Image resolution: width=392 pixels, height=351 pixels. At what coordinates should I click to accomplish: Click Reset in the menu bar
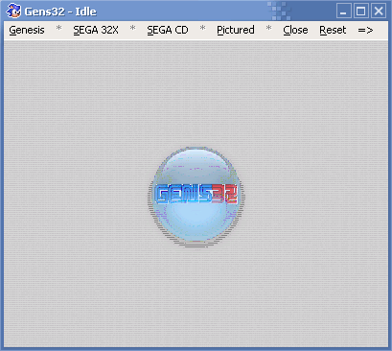333,30
